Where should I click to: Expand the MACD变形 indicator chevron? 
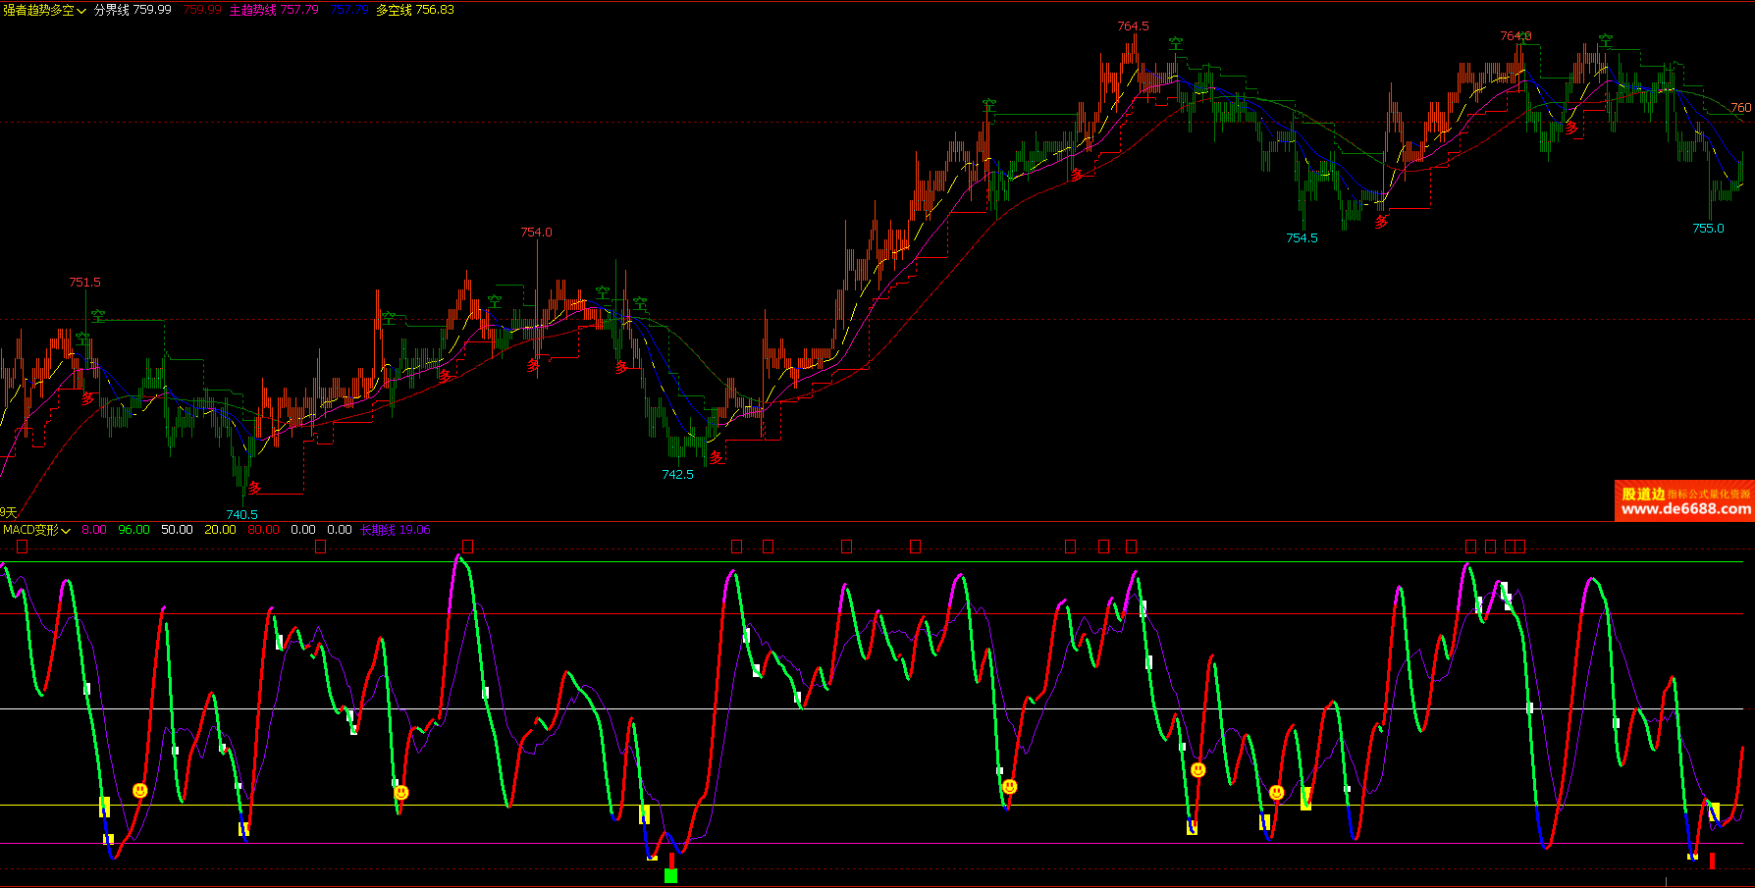point(66,530)
